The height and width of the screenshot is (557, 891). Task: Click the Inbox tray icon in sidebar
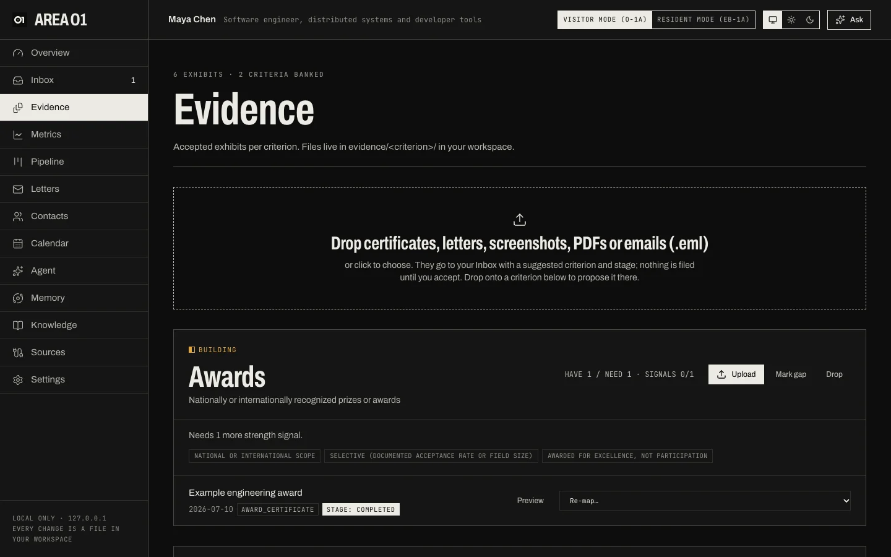point(18,80)
